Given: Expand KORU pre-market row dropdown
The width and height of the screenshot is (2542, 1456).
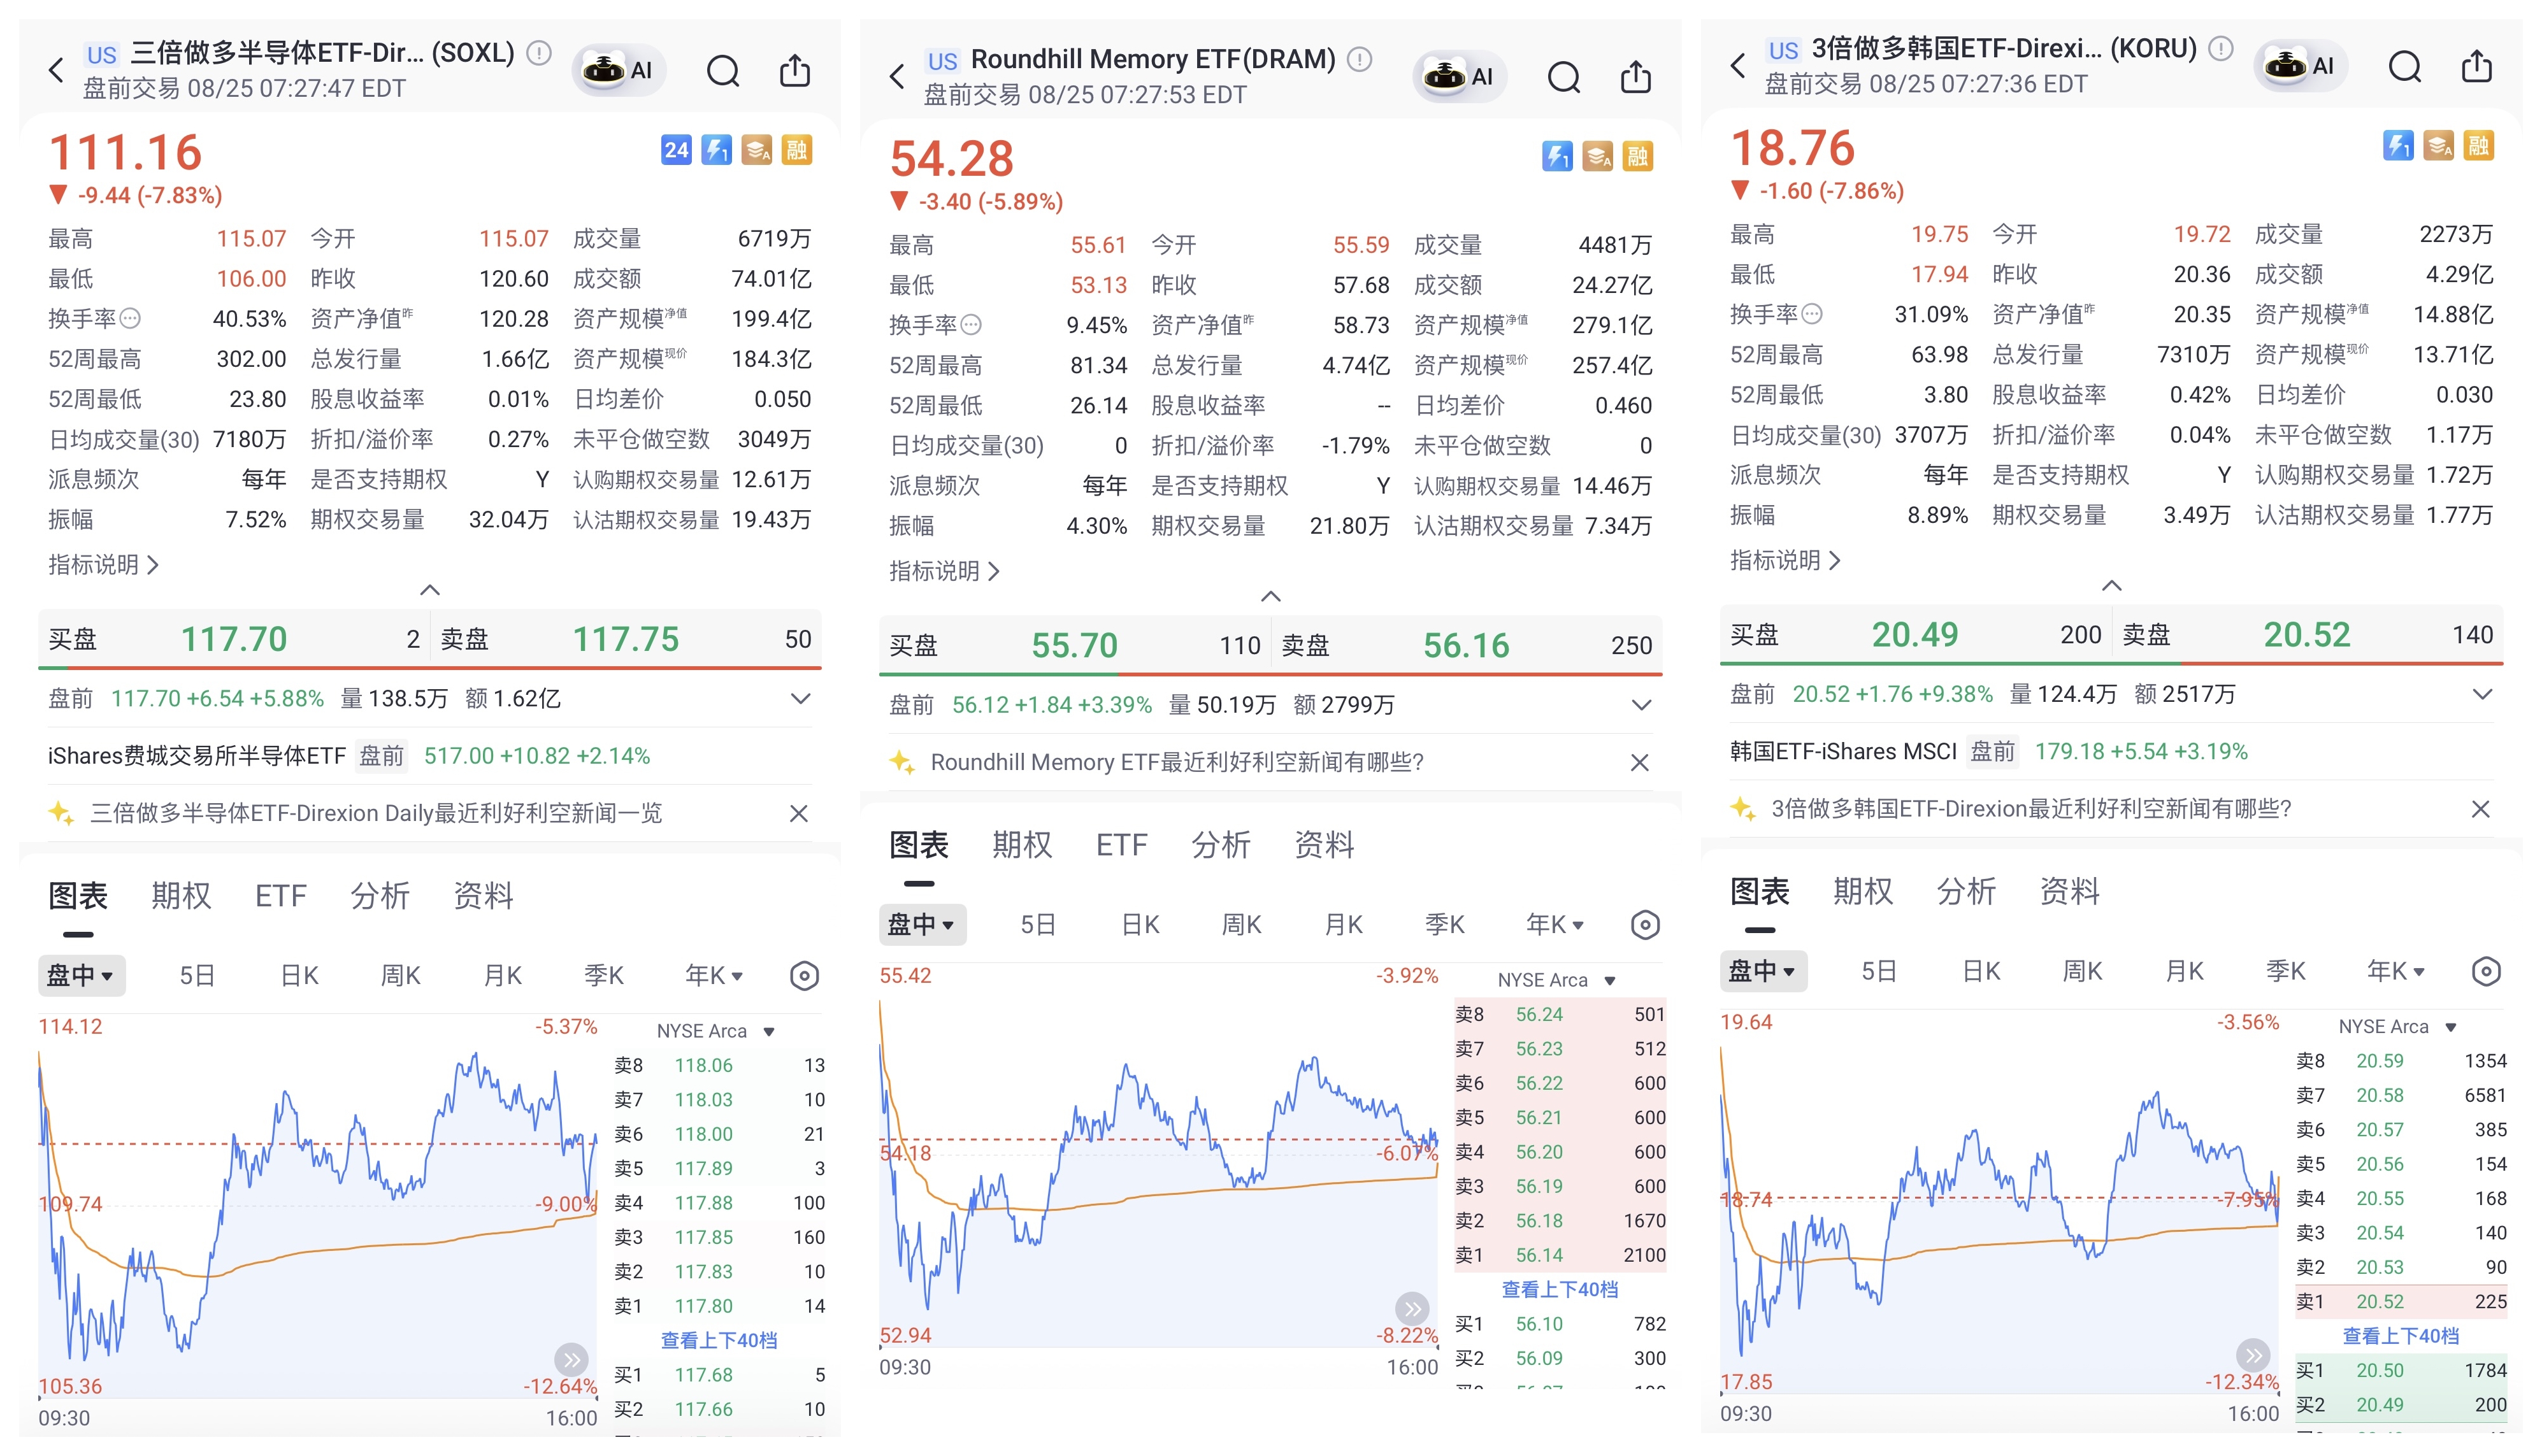Looking at the screenshot, I should [2482, 694].
